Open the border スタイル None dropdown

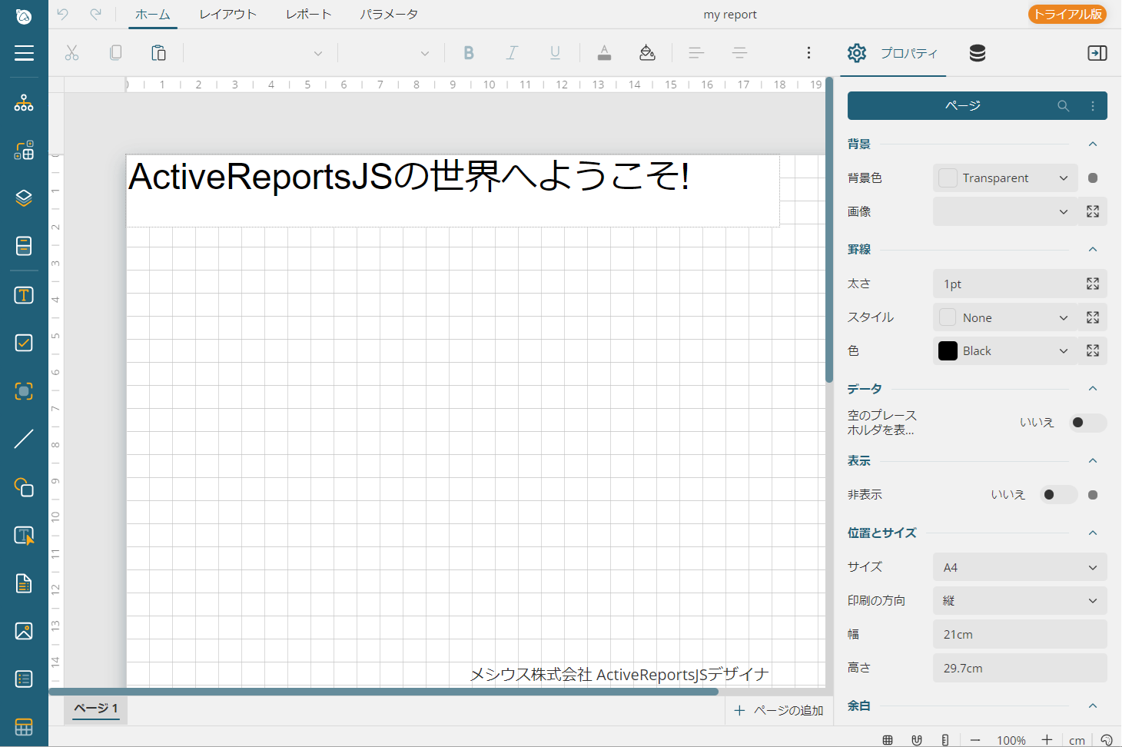pos(1005,317)
